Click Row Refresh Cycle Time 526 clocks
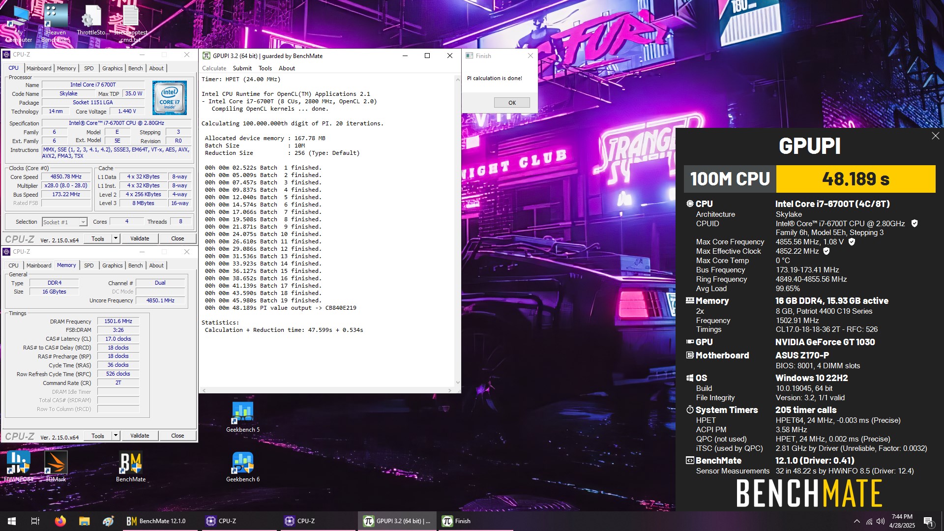 (118, 374)
